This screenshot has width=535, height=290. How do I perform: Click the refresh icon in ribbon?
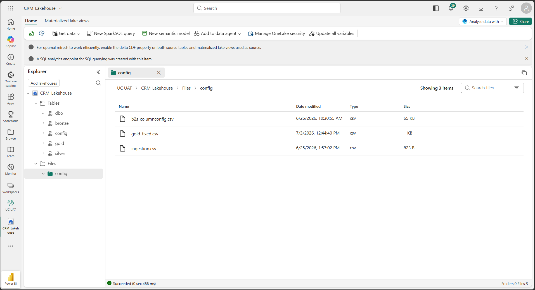click(31, 33)
